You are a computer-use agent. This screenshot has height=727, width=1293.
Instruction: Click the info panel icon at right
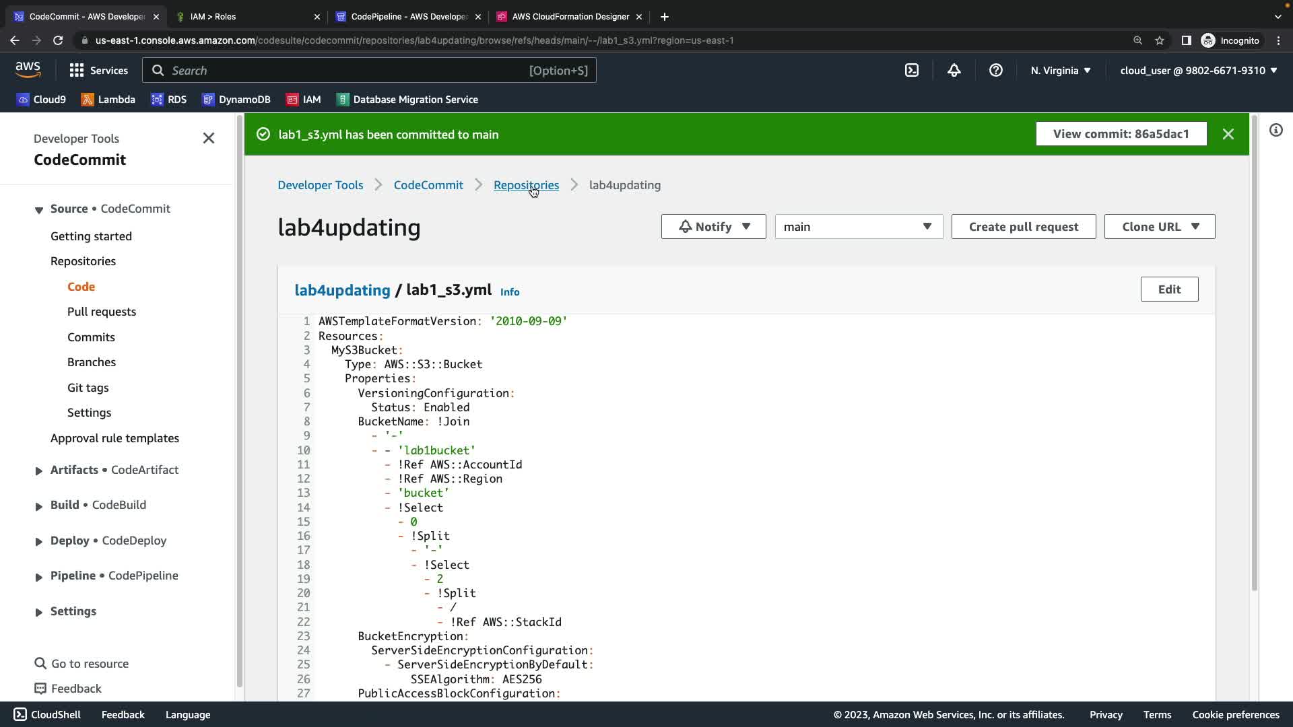tap(1275, 131)
